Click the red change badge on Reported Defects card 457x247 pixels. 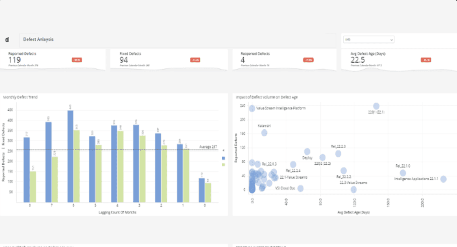(x=77, y=60)
